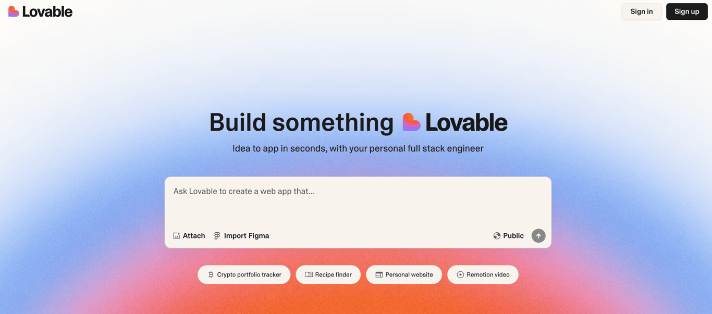Click the globe icon next to Public

point(497,235)
